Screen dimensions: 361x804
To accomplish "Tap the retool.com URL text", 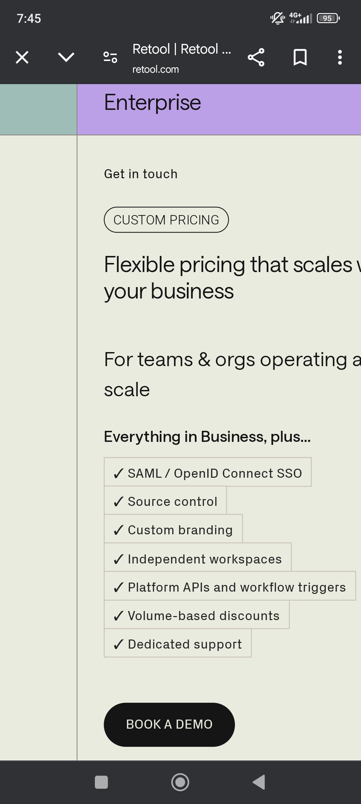I will coord(155,69).
